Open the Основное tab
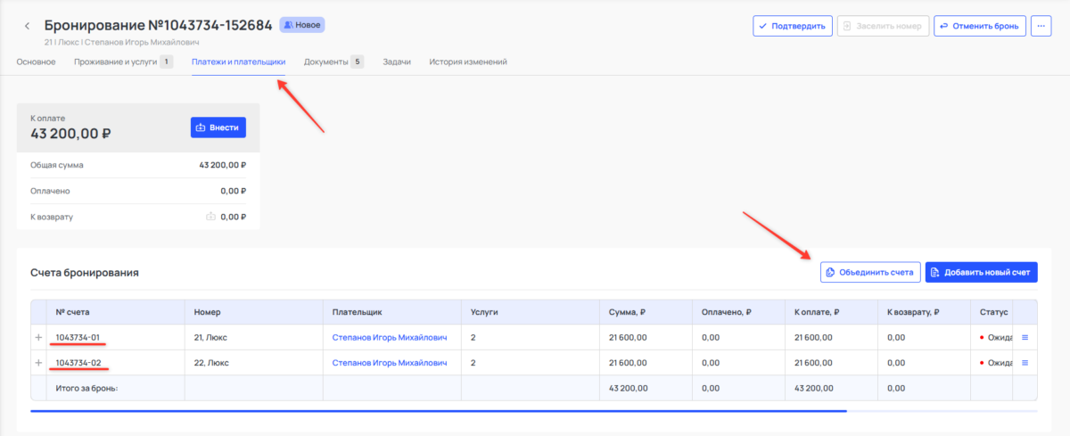The height and width of the screenshot is (436, 1070). (36, 62)
